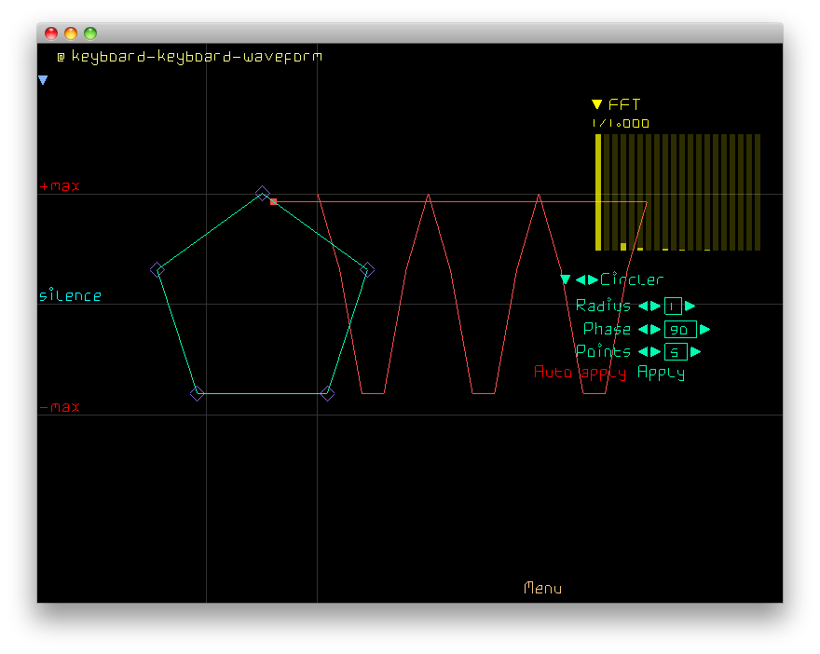
Task: Click the Points value field showing 5
Action: pos(676,351)
